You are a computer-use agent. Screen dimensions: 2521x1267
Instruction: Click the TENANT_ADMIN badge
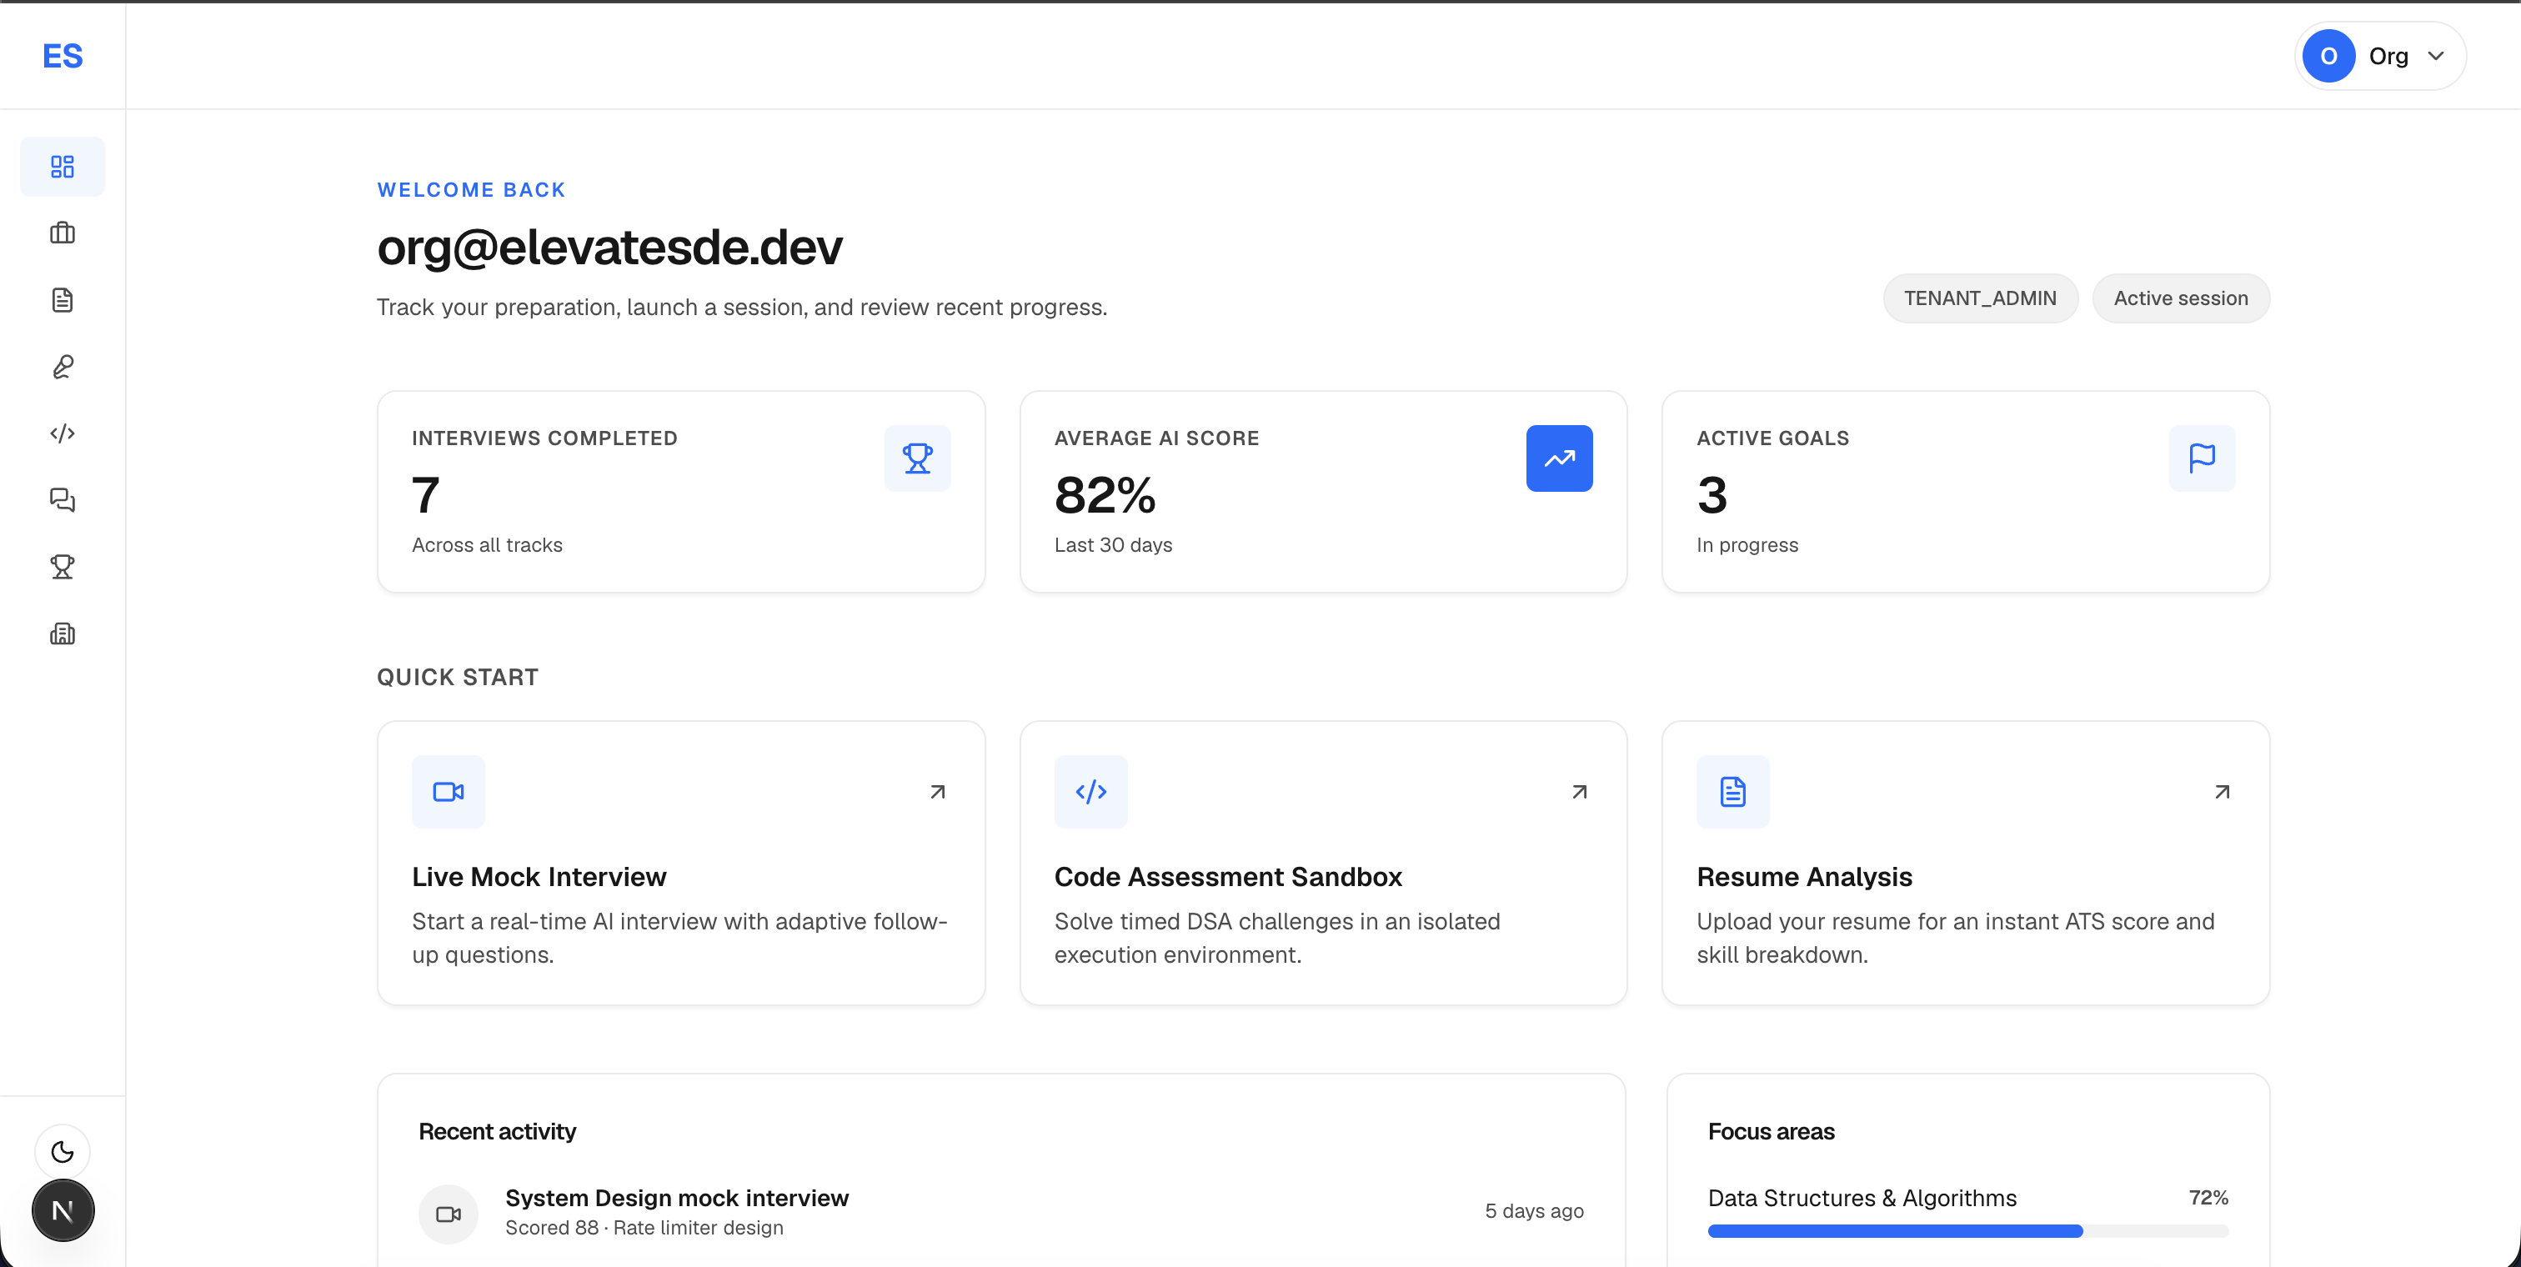[x=1980, y=298]
